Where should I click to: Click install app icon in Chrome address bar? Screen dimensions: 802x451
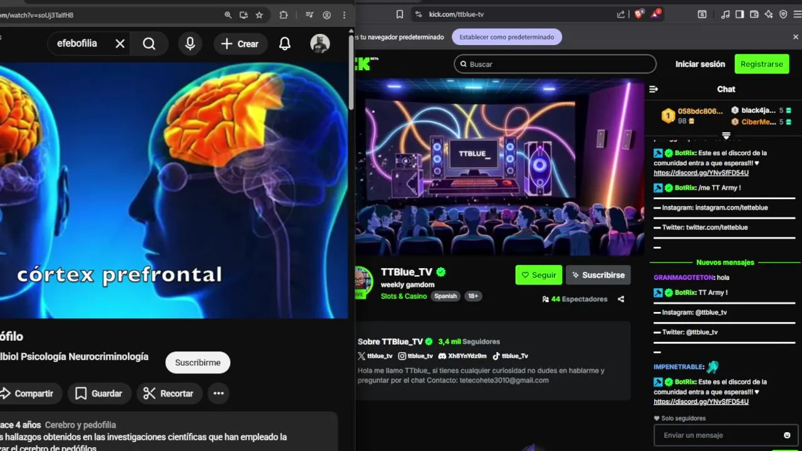244,15
